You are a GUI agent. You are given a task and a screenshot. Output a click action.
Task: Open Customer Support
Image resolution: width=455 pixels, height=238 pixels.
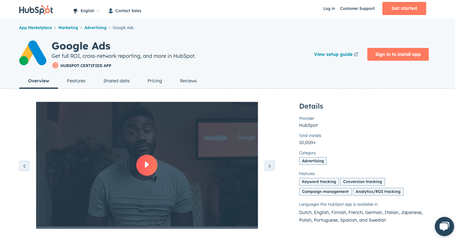tap(357, 9)
